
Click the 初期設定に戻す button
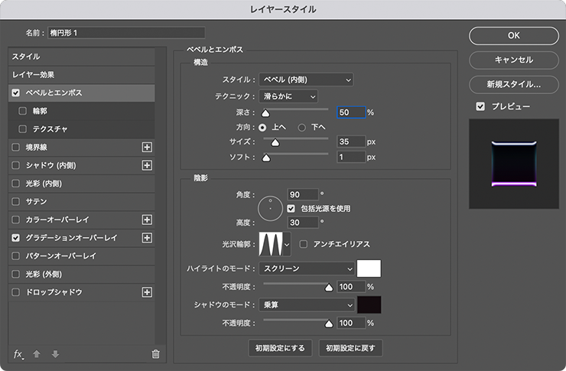(351, 348)
